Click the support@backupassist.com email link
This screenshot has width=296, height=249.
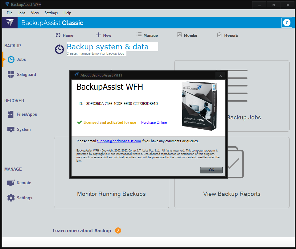(119, 141)
